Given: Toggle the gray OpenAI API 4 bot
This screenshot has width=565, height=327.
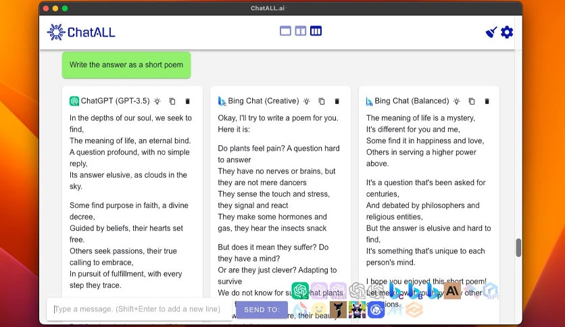Looking at the screenshot, I should (x=376, y=291).
